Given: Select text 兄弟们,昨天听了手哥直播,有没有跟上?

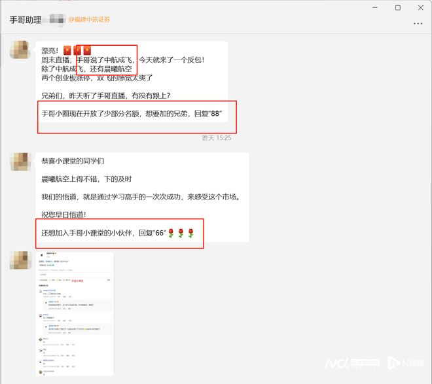Looking at the screenshot, I should [x=106, y=96].
